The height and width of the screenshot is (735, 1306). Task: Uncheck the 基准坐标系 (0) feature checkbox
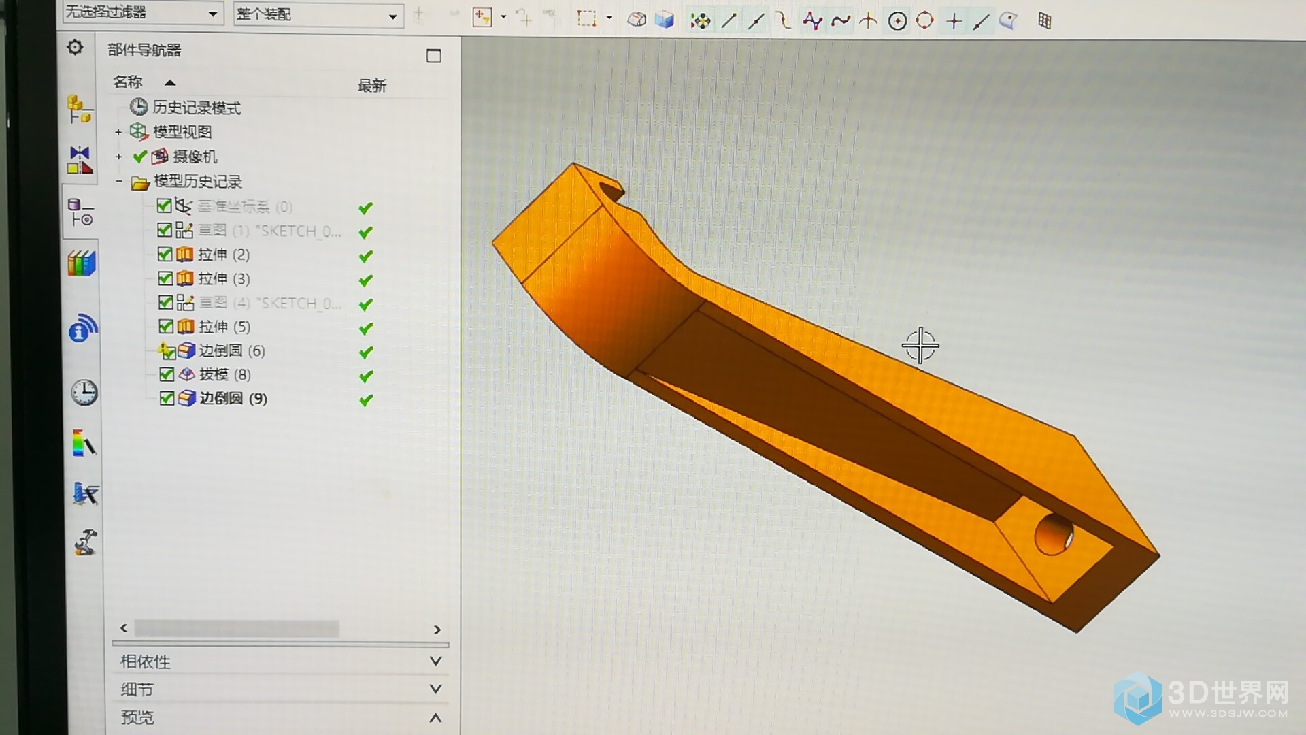tap(164, 206)
